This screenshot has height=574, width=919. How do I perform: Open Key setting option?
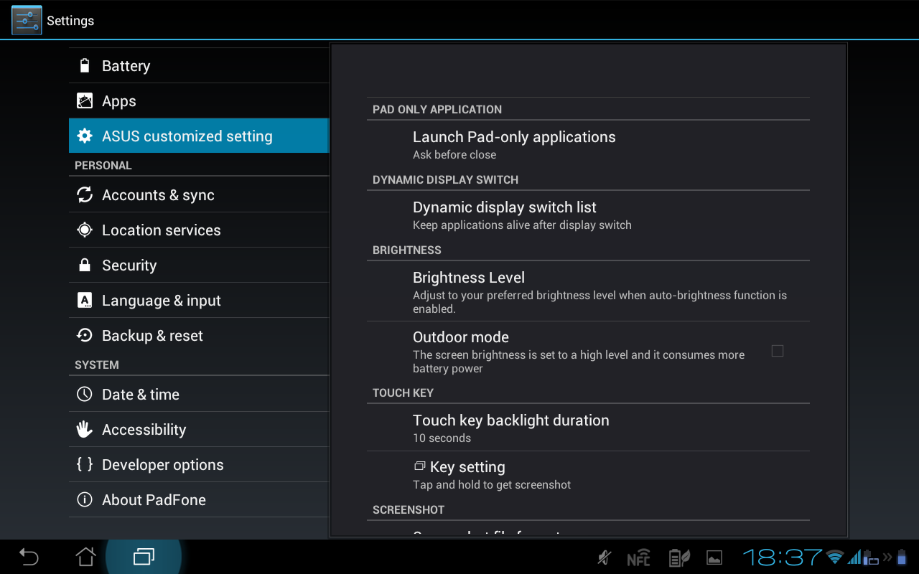(588, 474)
